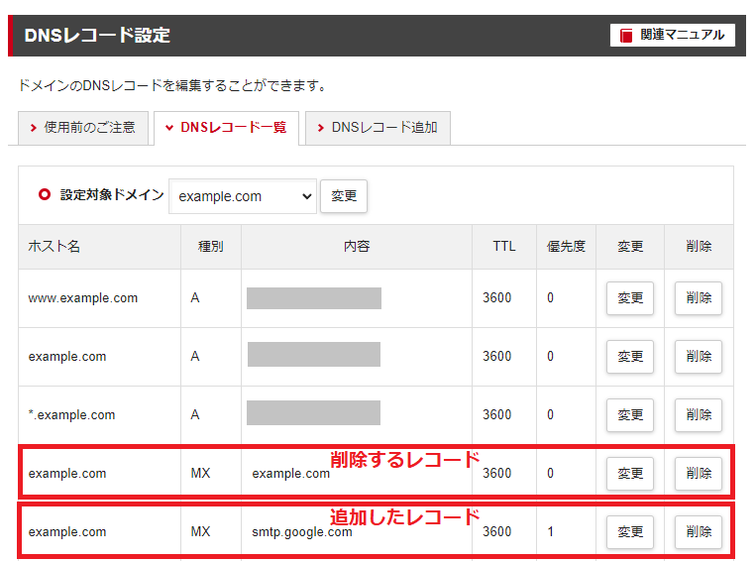Select the DNSレコード一覧 tab
Viewport: 756px width, 561px height.
coord(226,128)
